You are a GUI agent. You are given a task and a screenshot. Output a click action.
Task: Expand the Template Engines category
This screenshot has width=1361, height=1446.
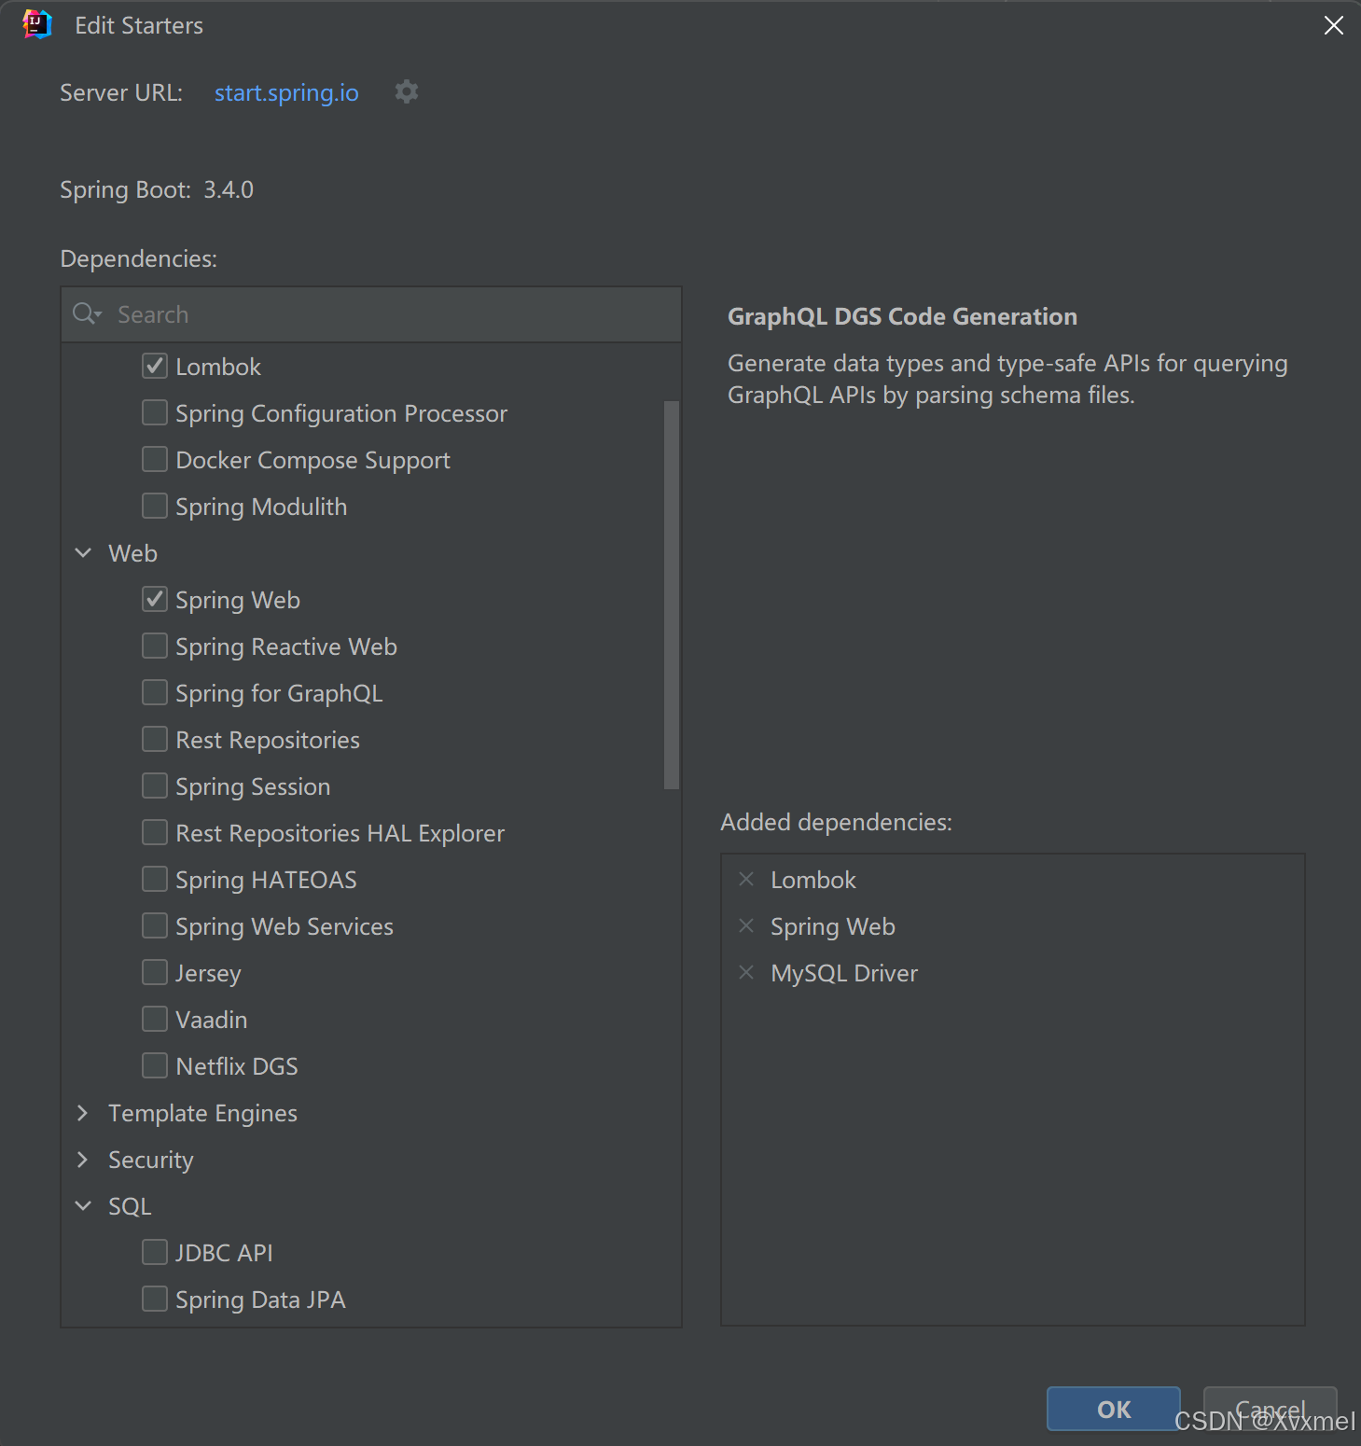[83, 1112]
